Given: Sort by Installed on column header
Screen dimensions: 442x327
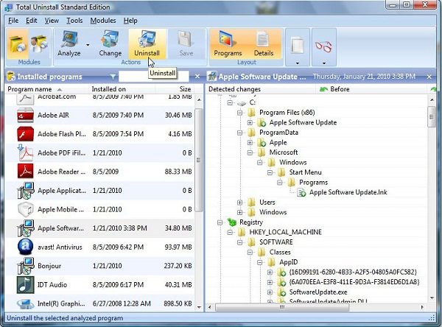Looking at the screenshot, I should 122,89.
